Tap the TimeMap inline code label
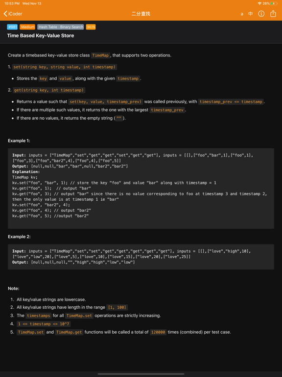The width and height of the screenshot is (282, 377). click(100, 55)
